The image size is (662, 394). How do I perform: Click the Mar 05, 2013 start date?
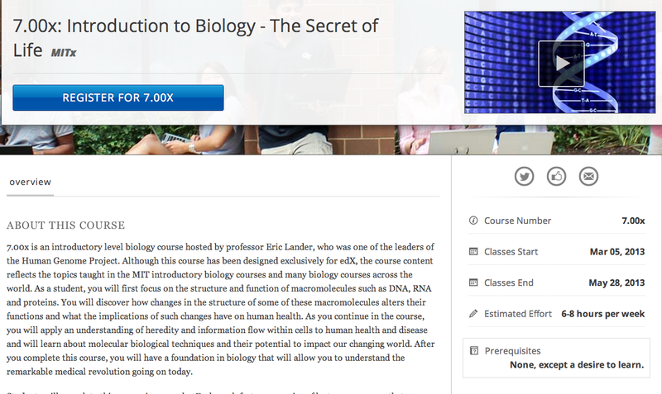[x=616, y=251]
